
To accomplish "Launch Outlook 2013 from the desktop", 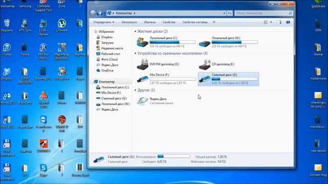I will [x=7, y=98].
